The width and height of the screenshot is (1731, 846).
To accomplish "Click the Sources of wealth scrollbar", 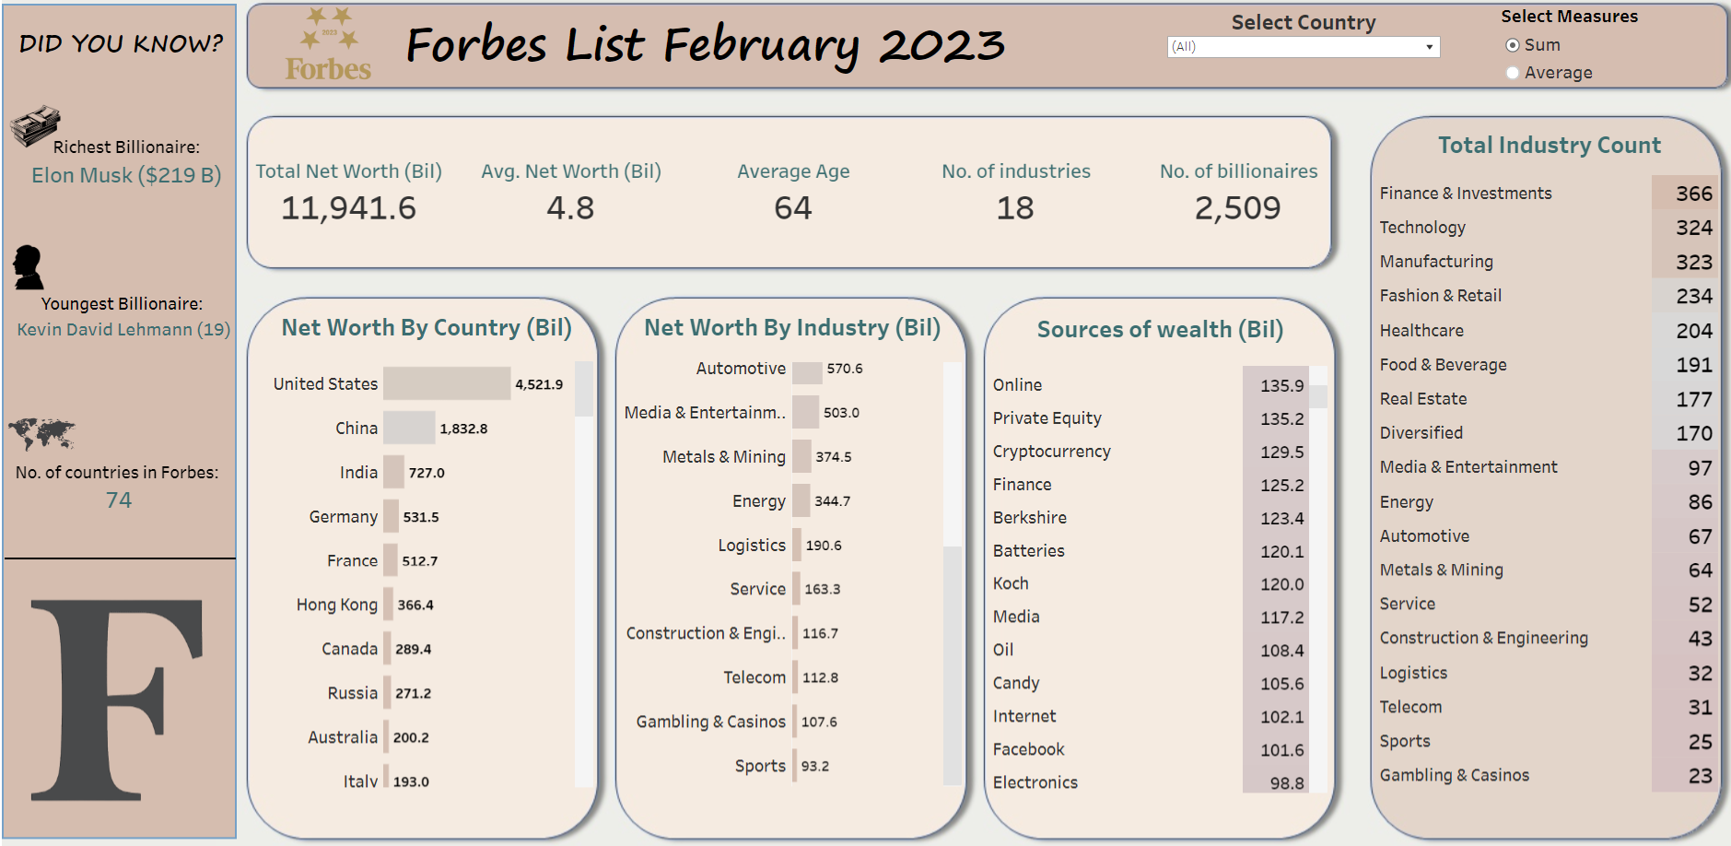I will tap(1319, 579).
